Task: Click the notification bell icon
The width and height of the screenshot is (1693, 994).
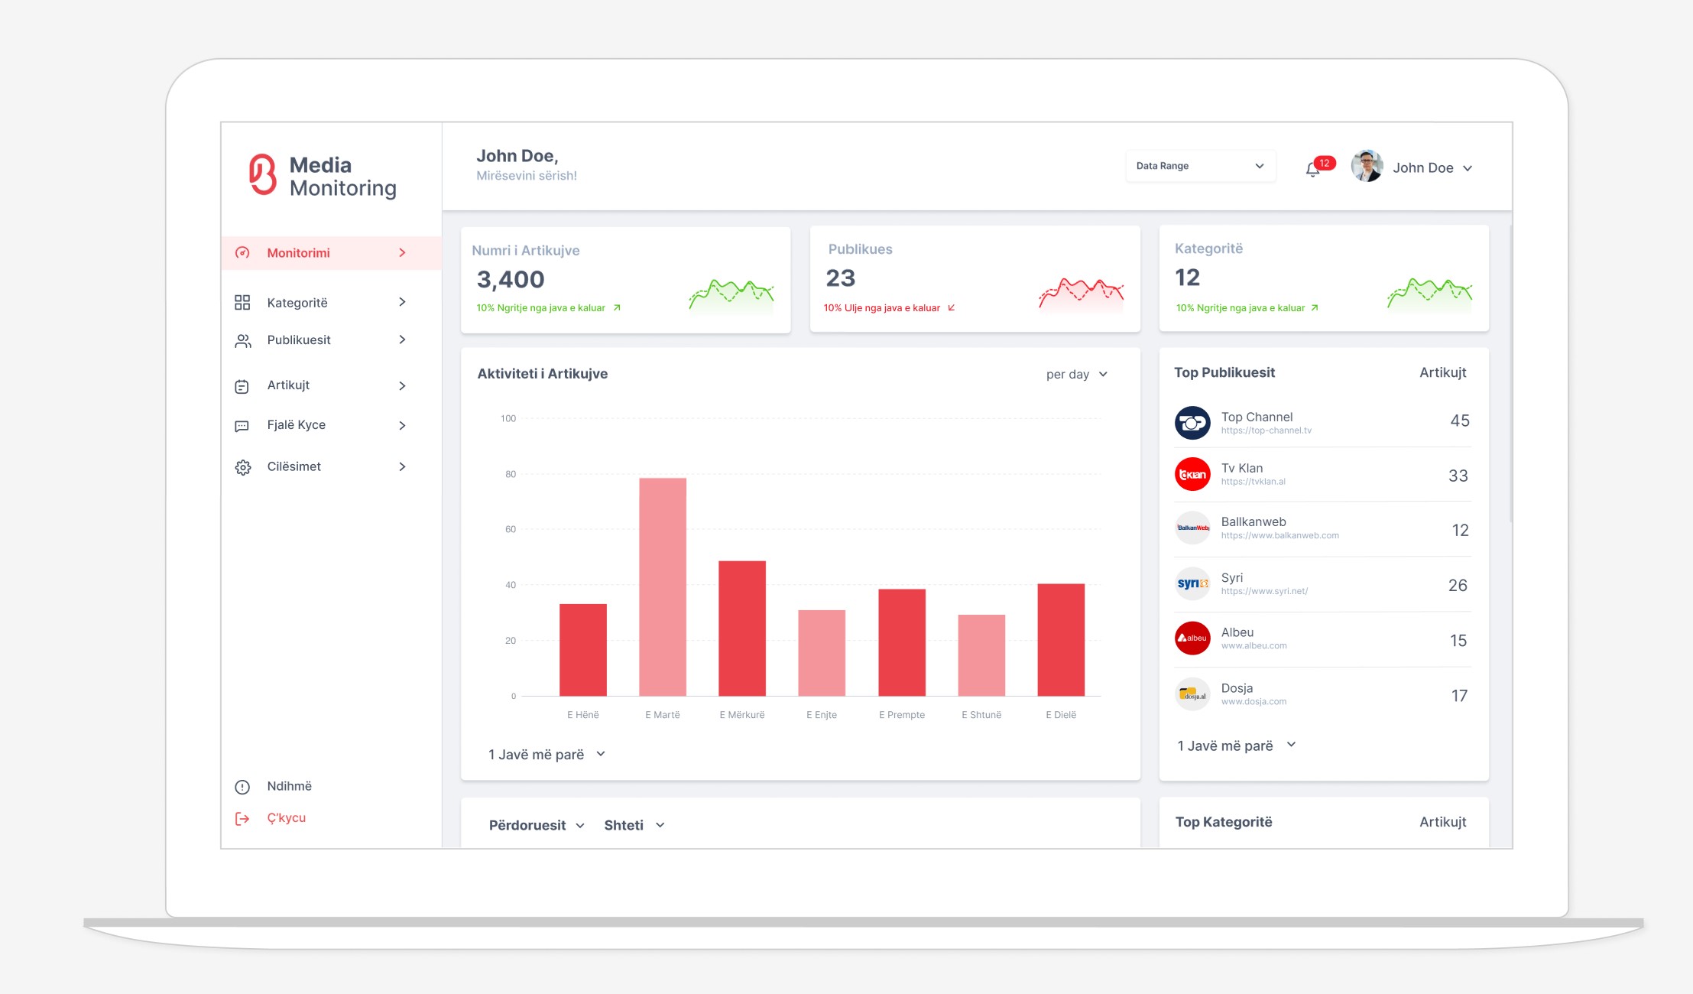Action: coord(1312,170)
